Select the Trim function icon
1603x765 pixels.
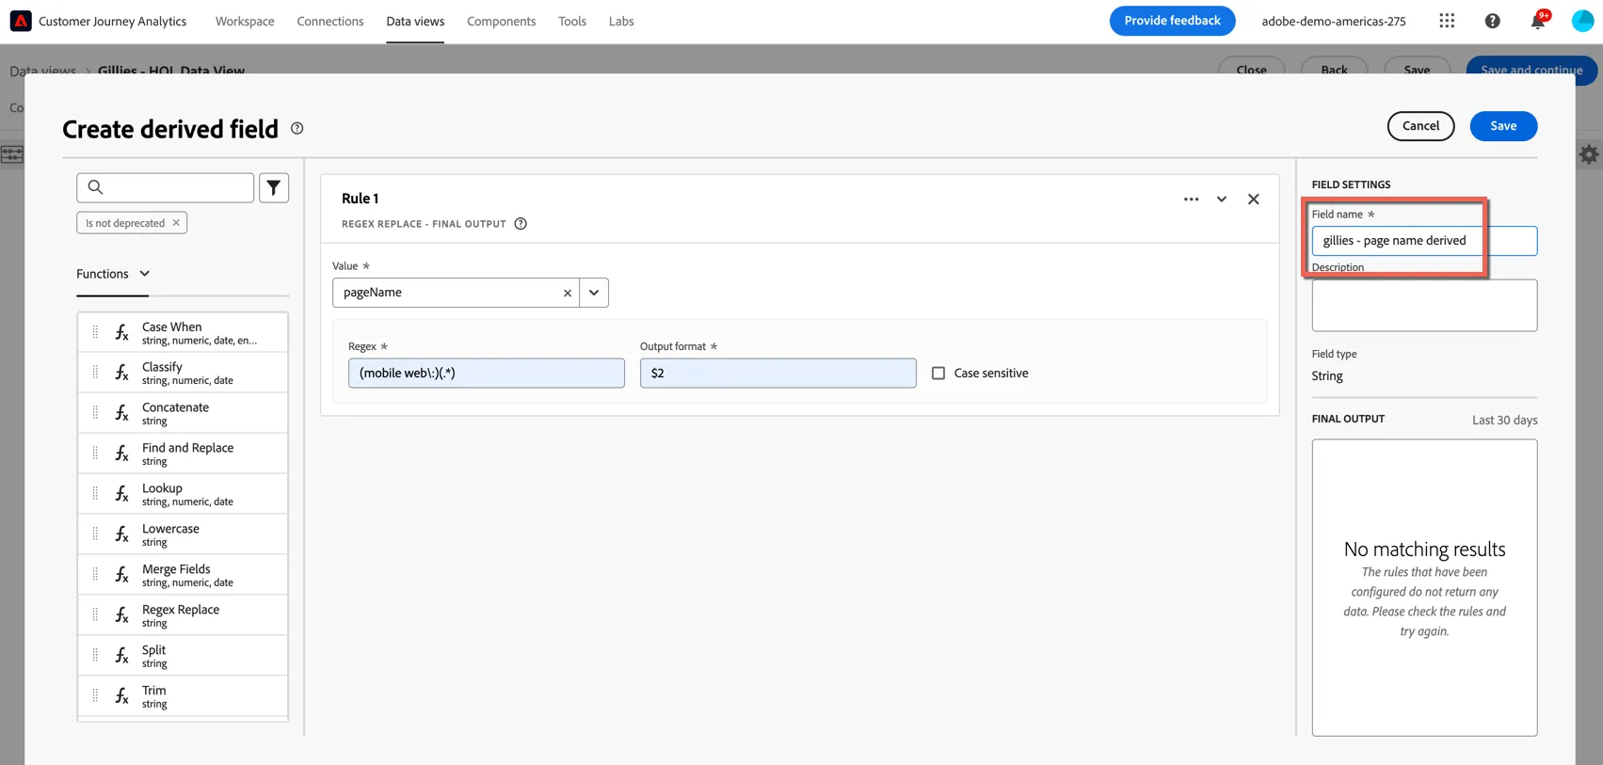click(x=122, y=697)
